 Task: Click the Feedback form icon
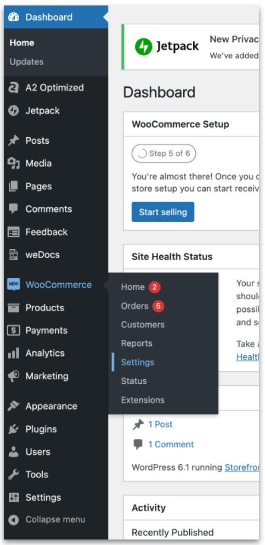point(13,232)
